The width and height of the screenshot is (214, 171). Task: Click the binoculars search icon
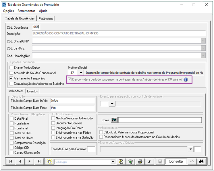(201, 162)
